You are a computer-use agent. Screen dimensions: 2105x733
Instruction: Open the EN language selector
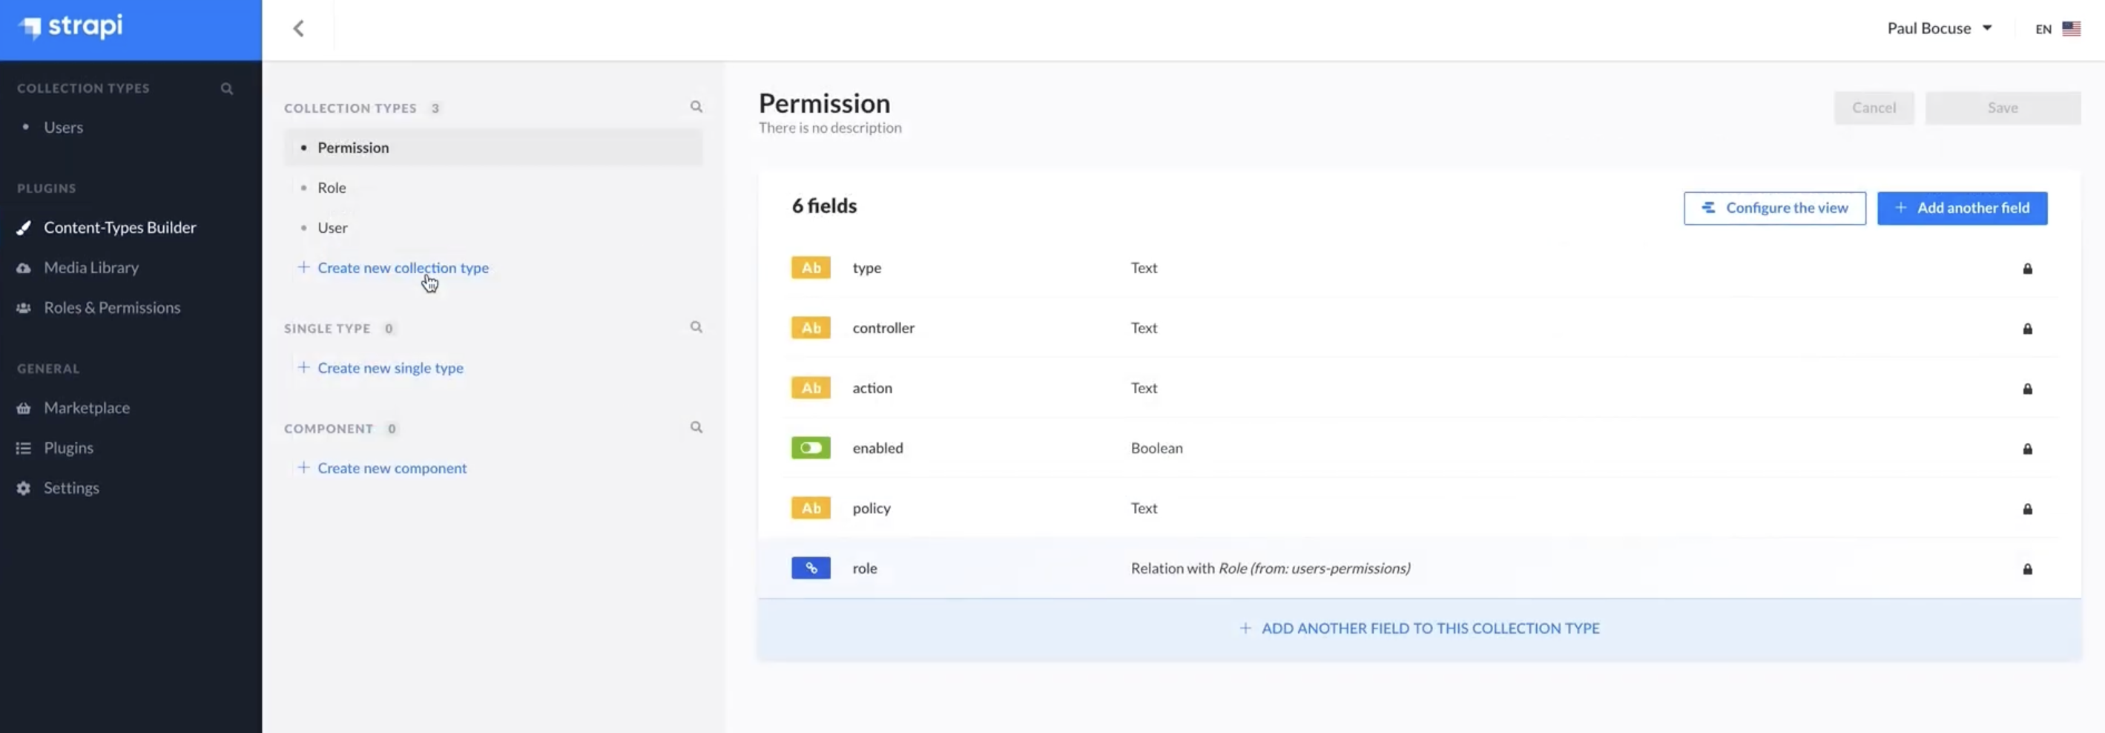click(2056, 27)
